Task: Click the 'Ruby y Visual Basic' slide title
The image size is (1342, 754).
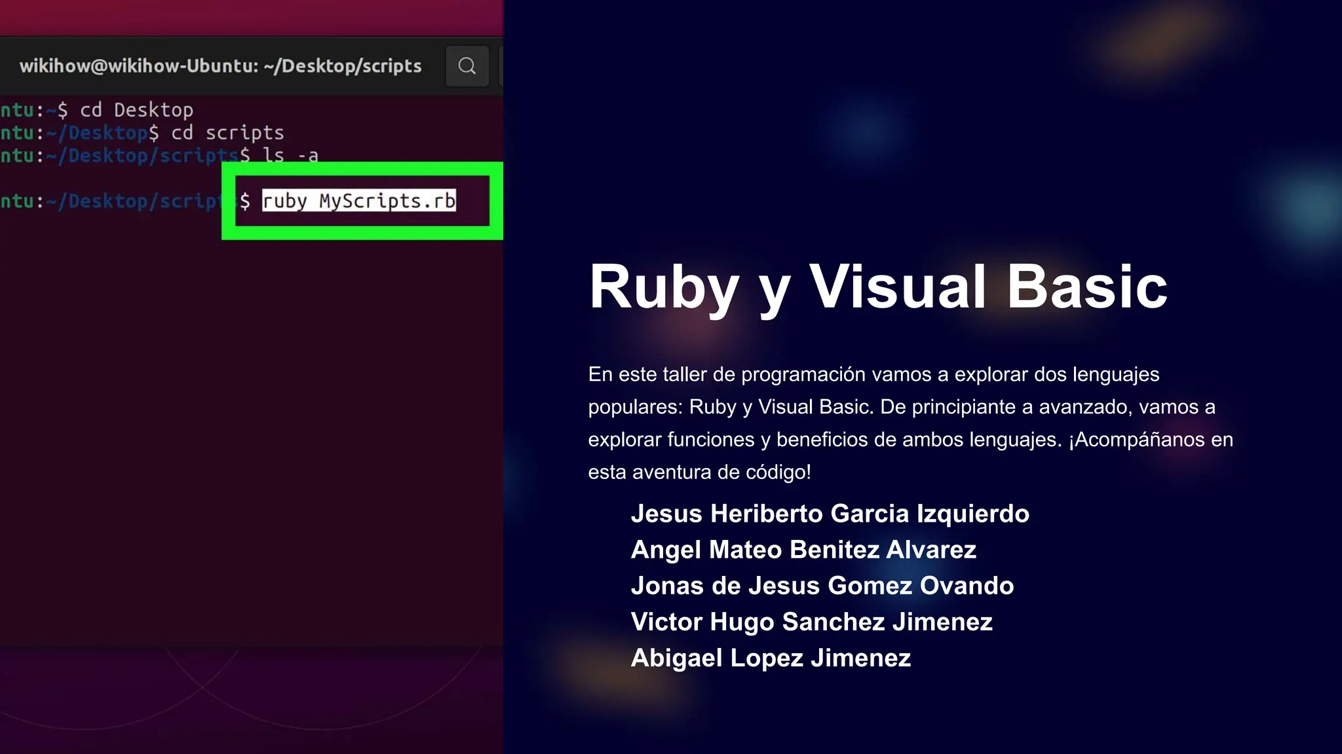Action: pyautogui.click(x=877, y=287)
